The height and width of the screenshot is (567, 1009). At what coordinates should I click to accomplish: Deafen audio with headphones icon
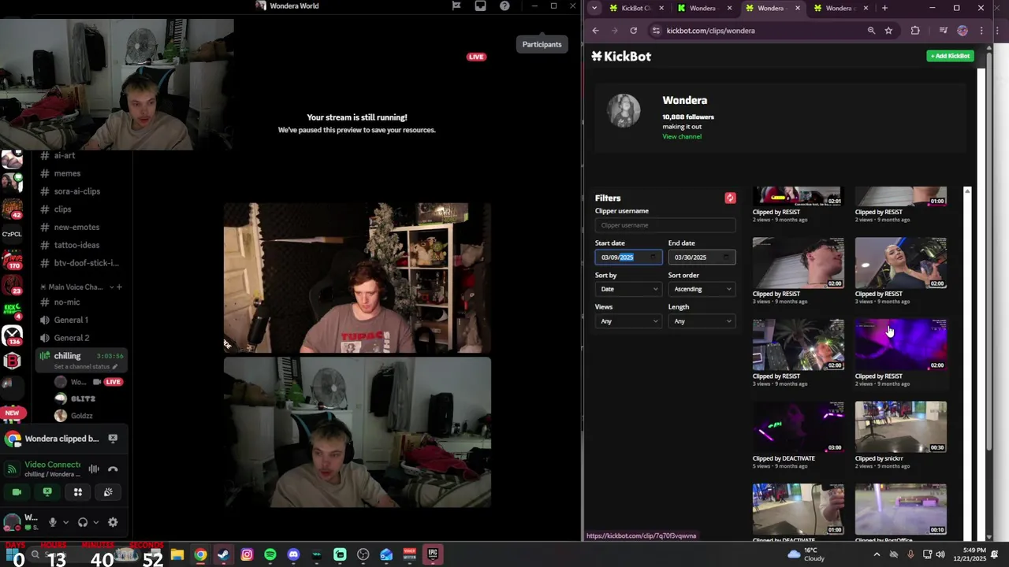point(83,522)
